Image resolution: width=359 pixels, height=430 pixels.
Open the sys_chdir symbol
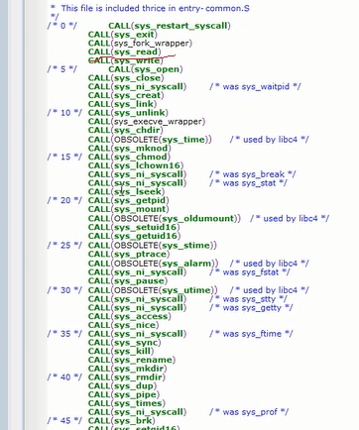pos(137,130)
